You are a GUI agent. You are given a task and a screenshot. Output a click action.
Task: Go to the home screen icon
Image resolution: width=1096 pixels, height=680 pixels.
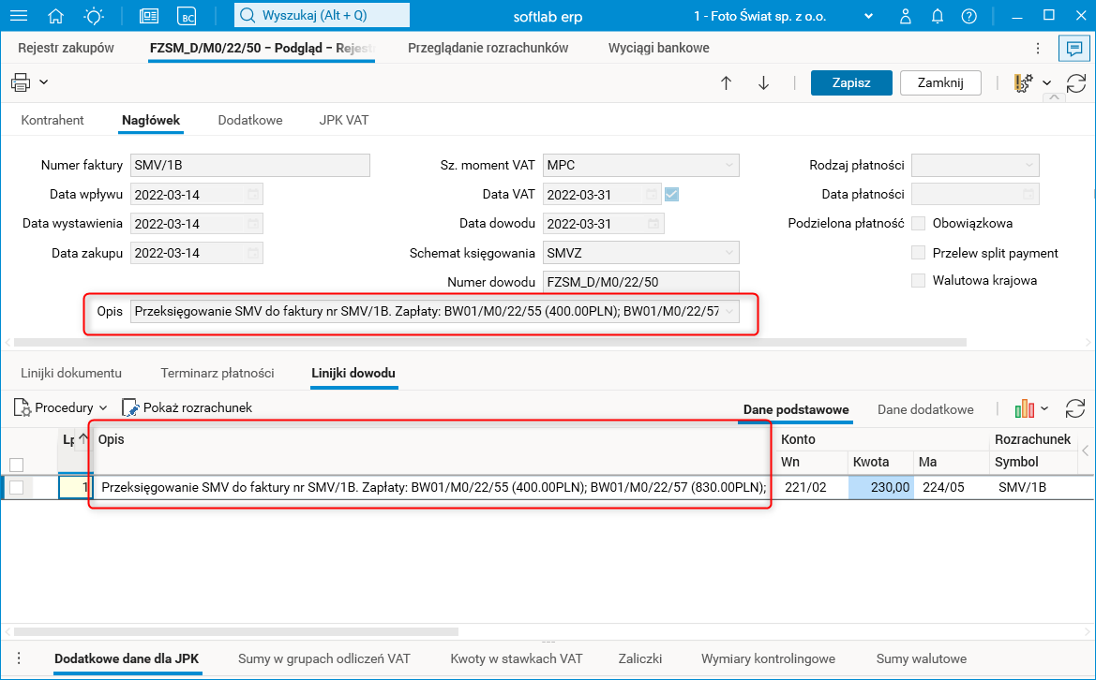coord(55,15)
